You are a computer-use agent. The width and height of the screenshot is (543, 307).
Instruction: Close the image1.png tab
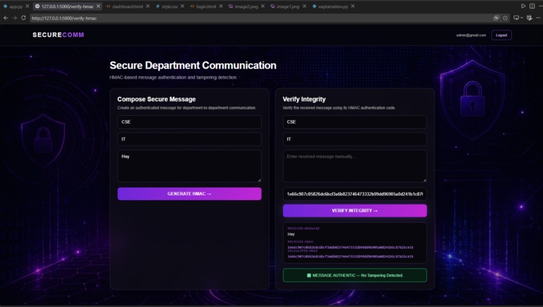305,6
